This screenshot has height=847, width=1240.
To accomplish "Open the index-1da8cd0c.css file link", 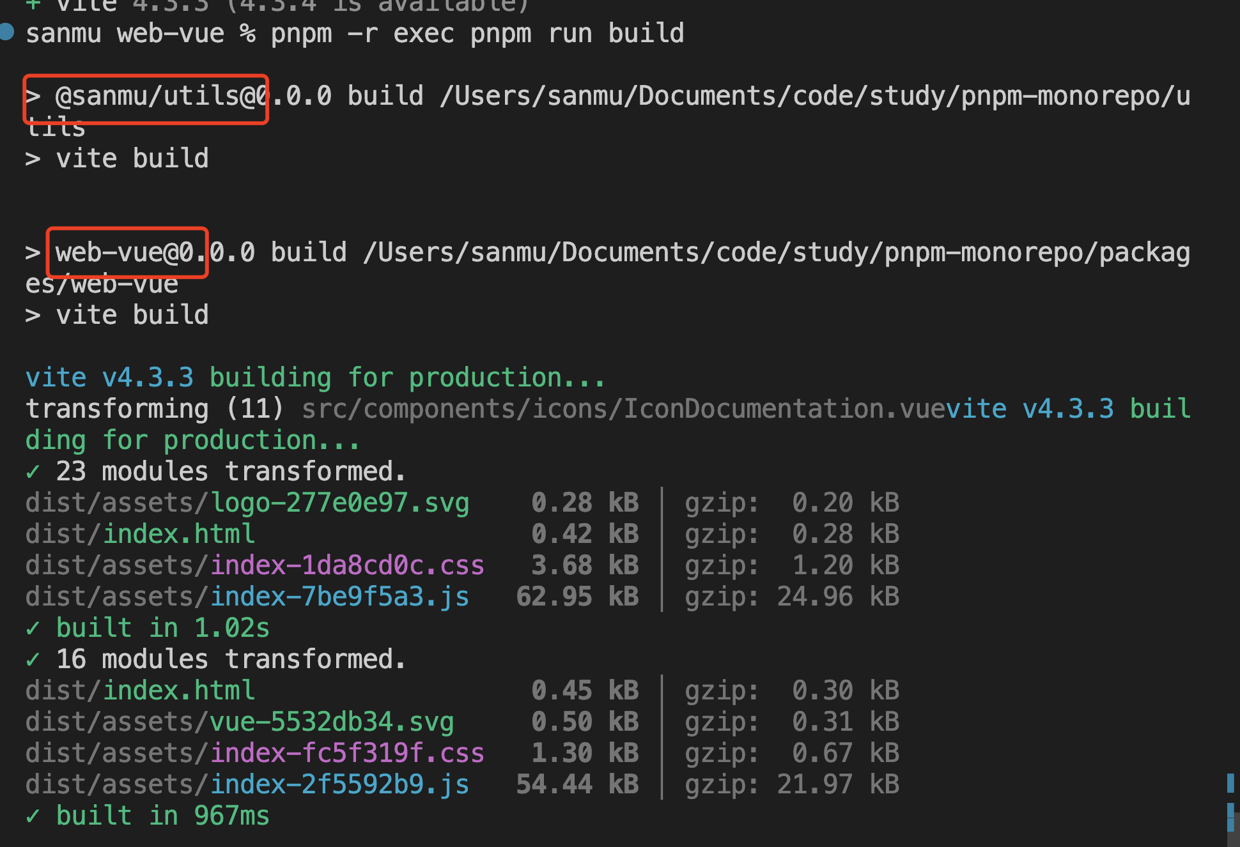I will [x=347, y=566].
